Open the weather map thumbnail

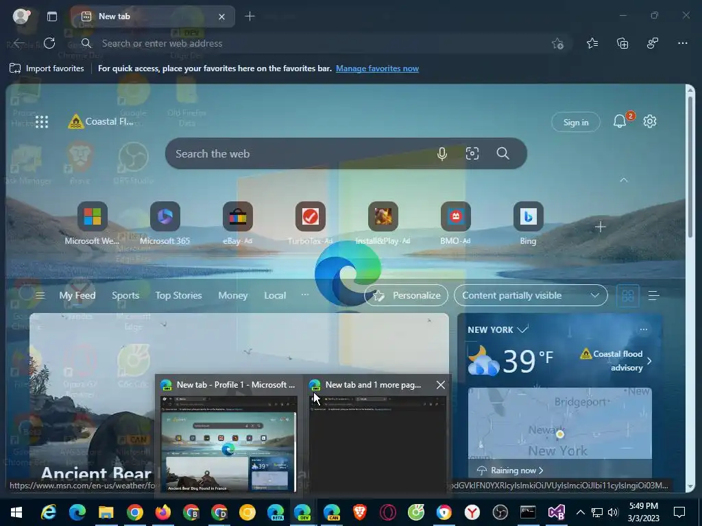click(x=559, y=423)
